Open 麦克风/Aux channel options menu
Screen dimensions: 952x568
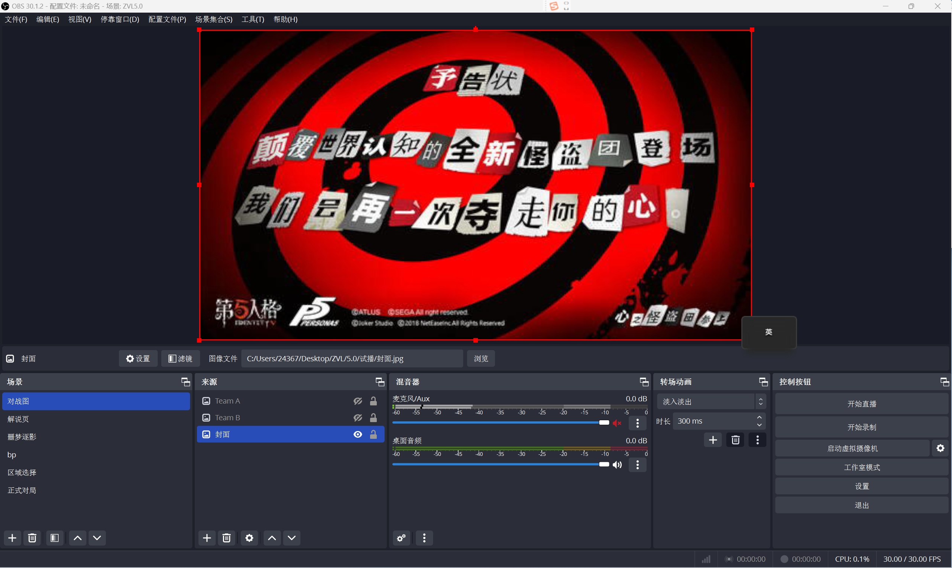(638, 423)
